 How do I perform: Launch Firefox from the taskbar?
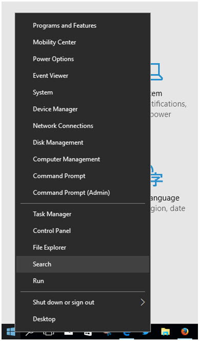tap(185, 332)
